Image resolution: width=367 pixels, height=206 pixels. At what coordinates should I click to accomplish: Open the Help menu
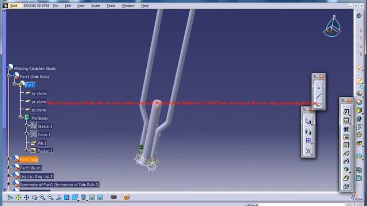pyautogui.click(x=145, y=6)
